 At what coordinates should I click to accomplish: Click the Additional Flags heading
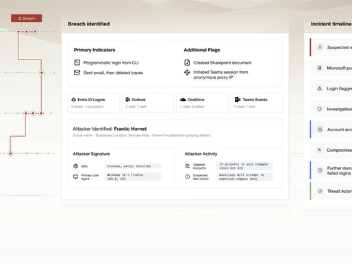pos(202,50)
